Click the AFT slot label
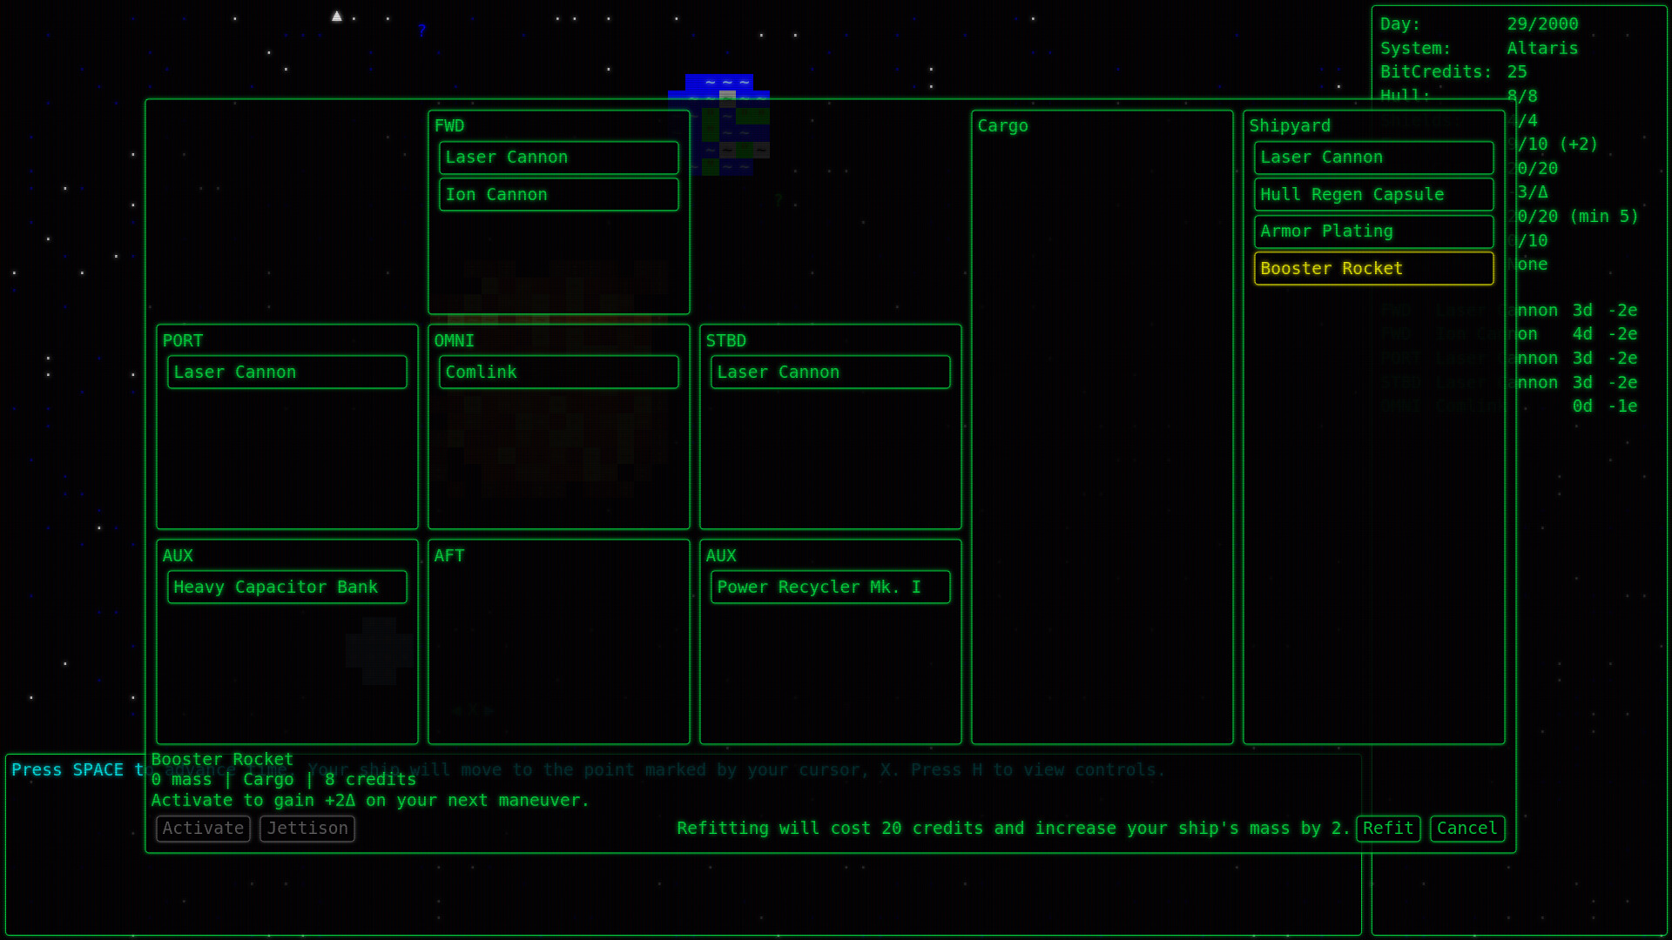 coord(449,555)
